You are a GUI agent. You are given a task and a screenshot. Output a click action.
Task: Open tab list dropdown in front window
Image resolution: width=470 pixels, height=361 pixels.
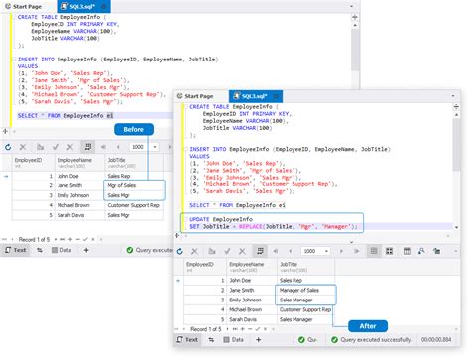[453, 96]
